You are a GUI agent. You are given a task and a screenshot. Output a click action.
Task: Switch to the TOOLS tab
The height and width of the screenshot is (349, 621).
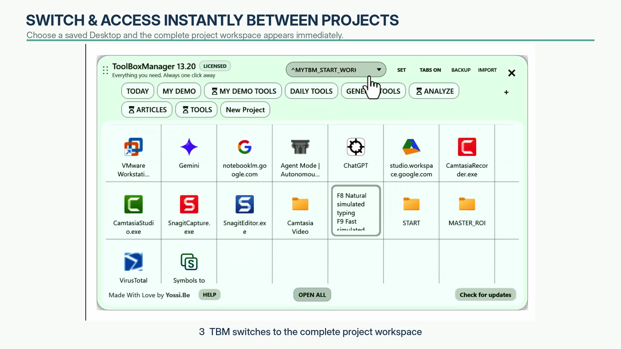point(196,110)
